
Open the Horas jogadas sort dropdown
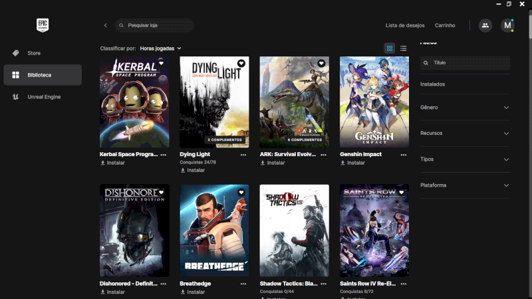tap(160, 49)
